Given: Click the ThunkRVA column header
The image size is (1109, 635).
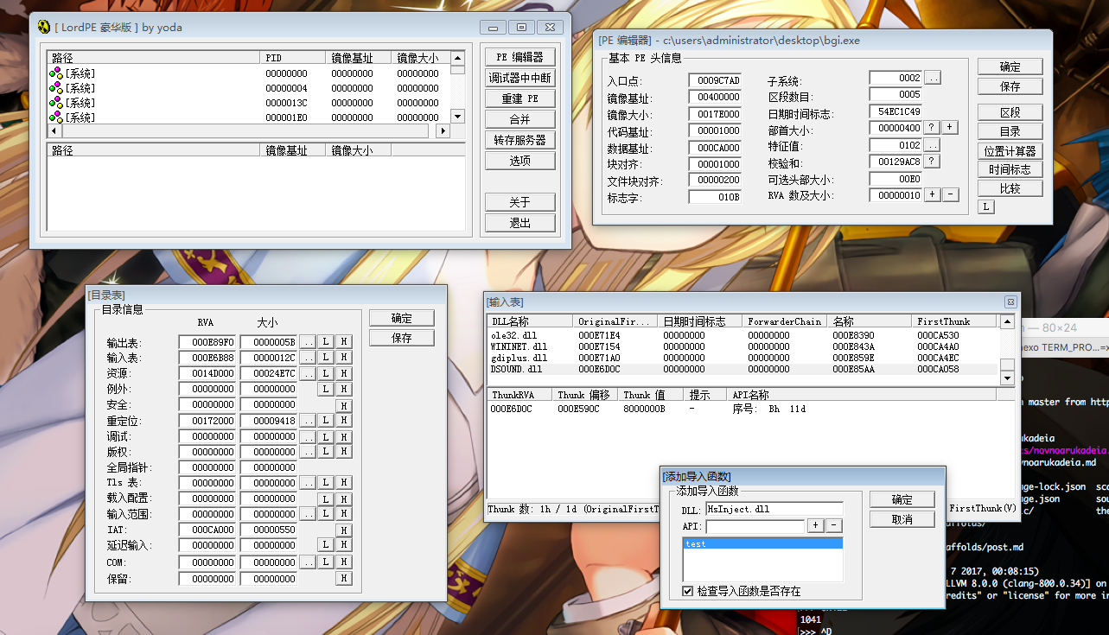Looking at the screenshot, I should (519, 395).
